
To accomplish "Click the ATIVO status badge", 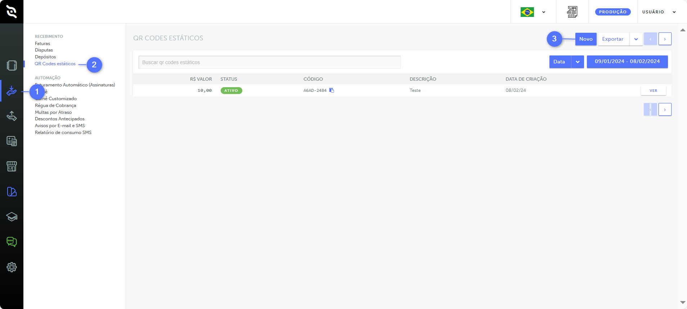I will 231,90.
